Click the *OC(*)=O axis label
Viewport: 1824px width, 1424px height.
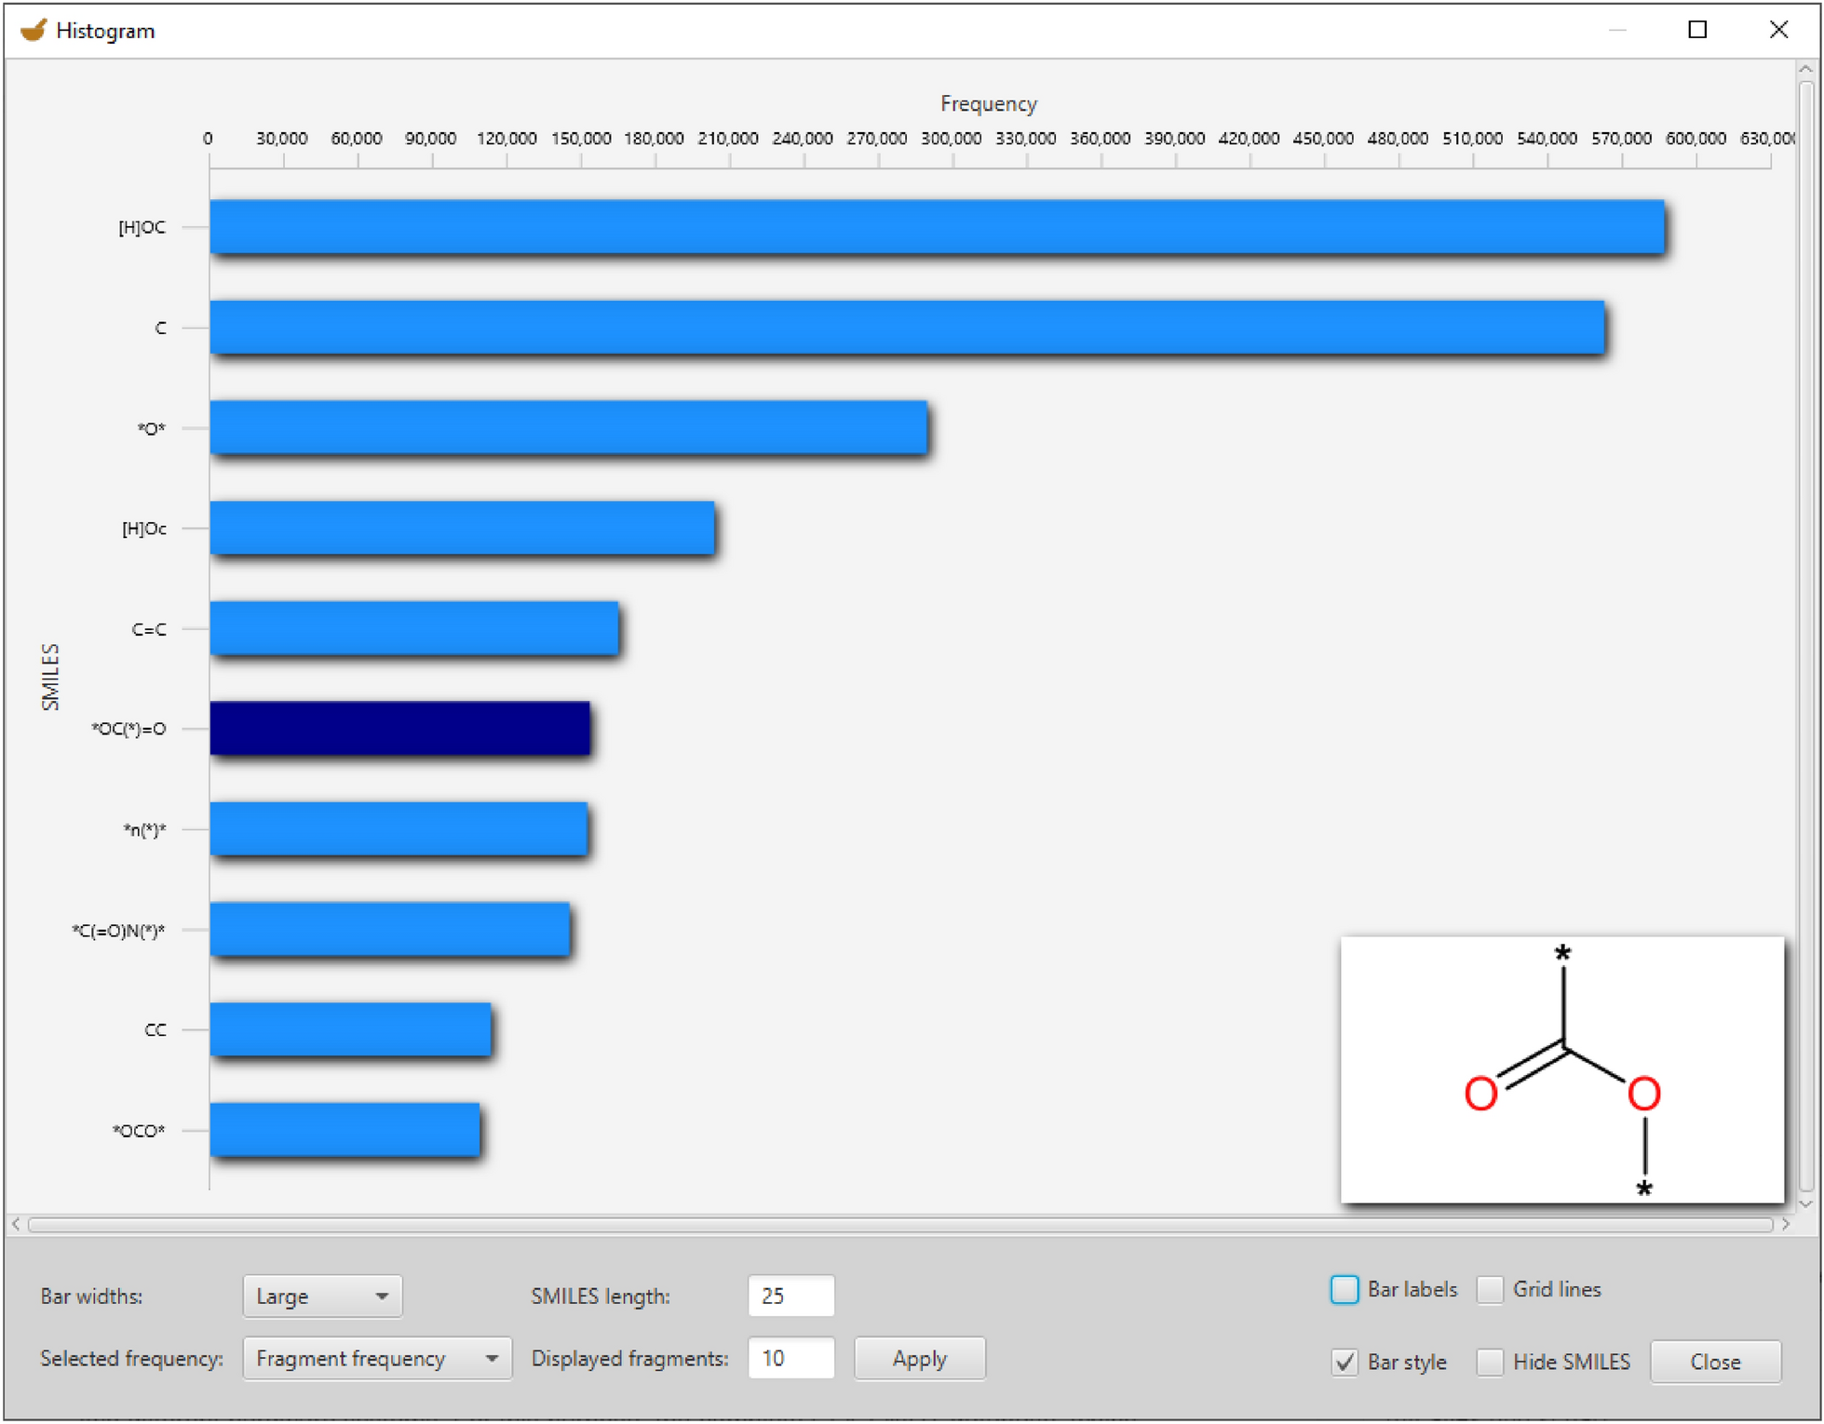128,729
